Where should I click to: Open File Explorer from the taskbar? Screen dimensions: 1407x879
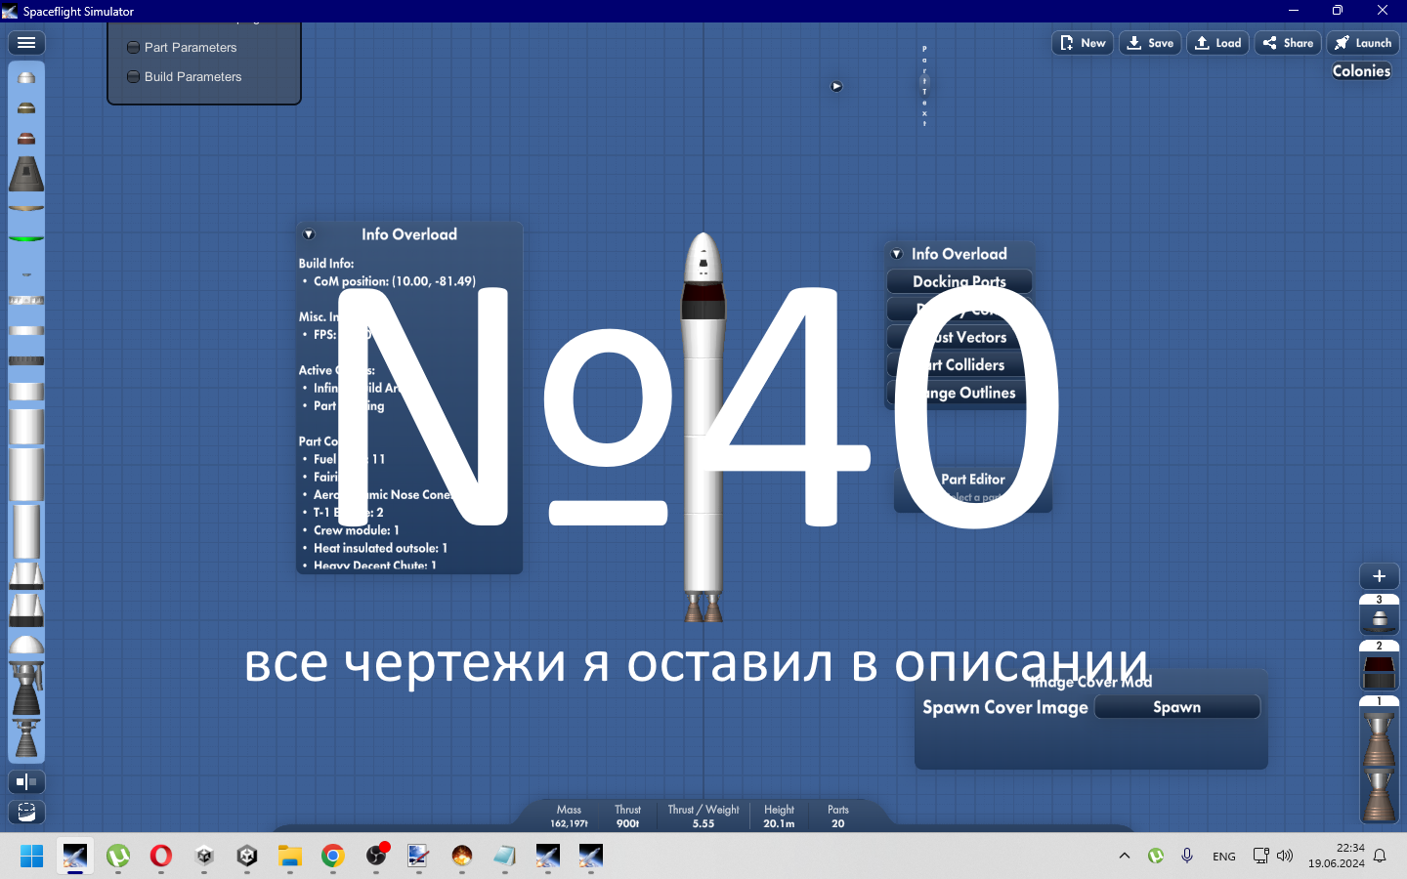[290, 857]
